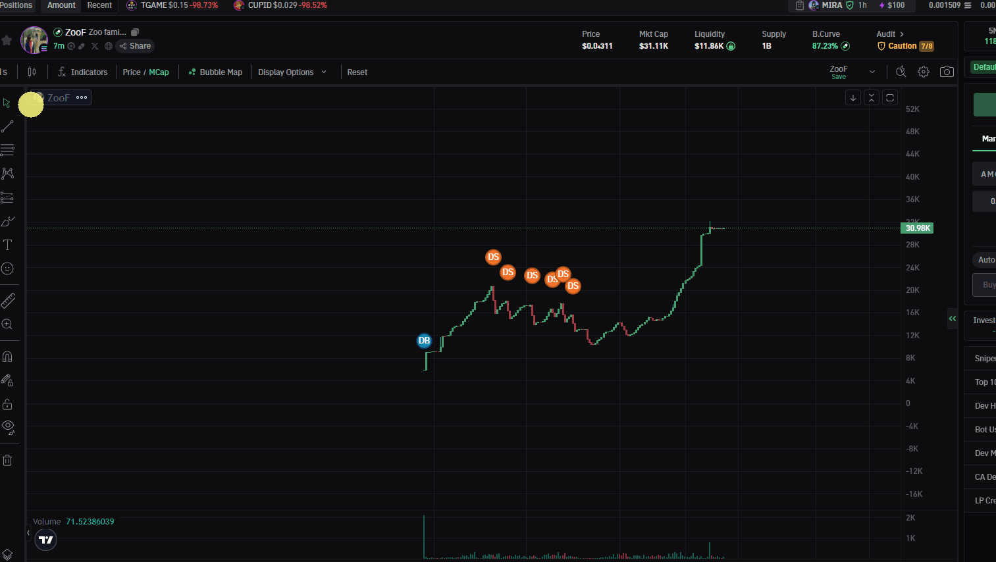
Task: Open the pump pill icon beside 7m
Action: pyautogui.click(x=82, y=46)
